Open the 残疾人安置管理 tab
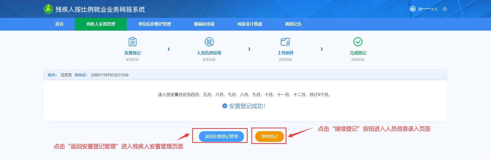The height and width of the screenshot is (160, 491). 101,24
